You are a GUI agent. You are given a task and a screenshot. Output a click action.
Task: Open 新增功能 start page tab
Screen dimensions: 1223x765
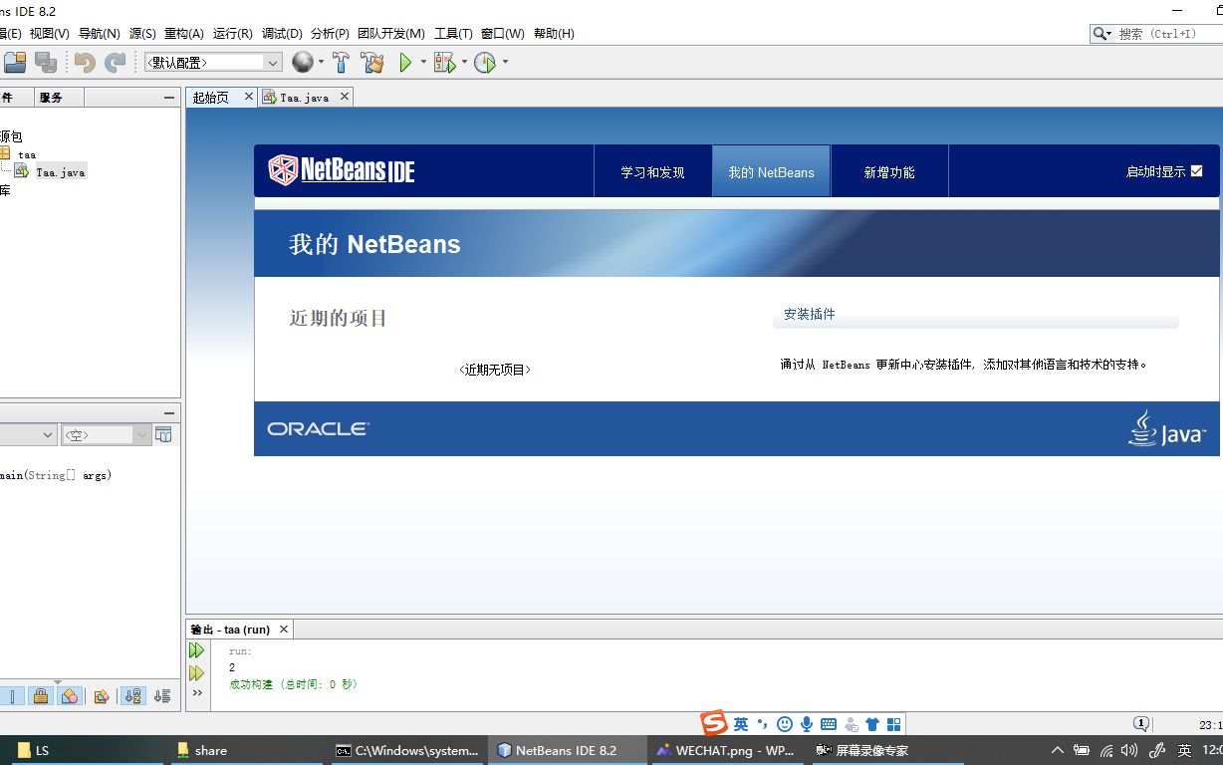(x=888, y=171)
